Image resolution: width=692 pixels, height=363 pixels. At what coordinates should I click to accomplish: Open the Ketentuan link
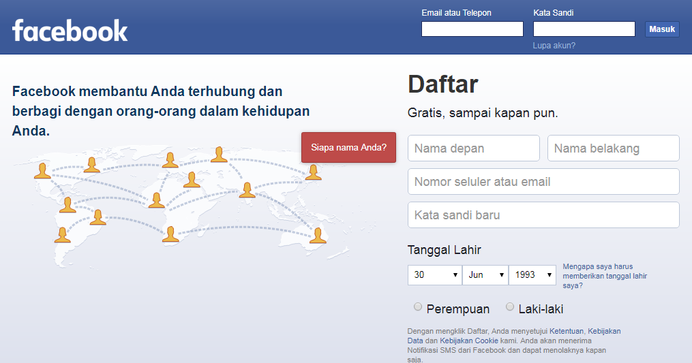567,331
